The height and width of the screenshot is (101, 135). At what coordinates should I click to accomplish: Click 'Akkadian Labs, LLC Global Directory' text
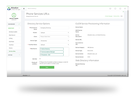[96, 35]
